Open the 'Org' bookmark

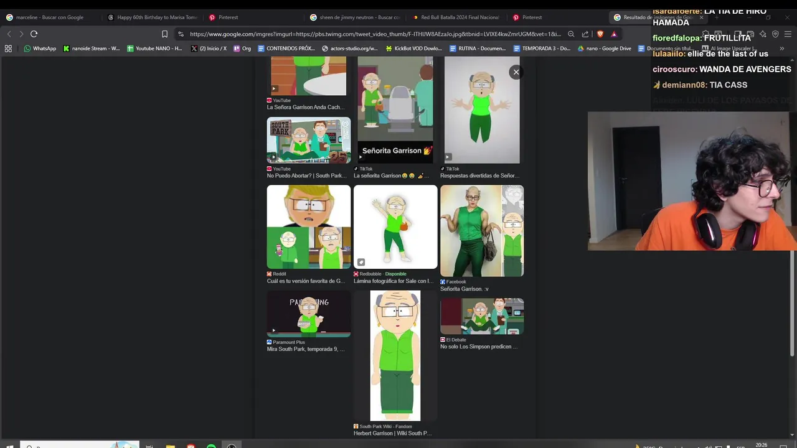pyautogui.click(x=242, y=49)
